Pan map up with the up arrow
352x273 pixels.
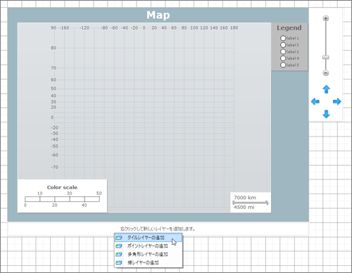point(326,89)
